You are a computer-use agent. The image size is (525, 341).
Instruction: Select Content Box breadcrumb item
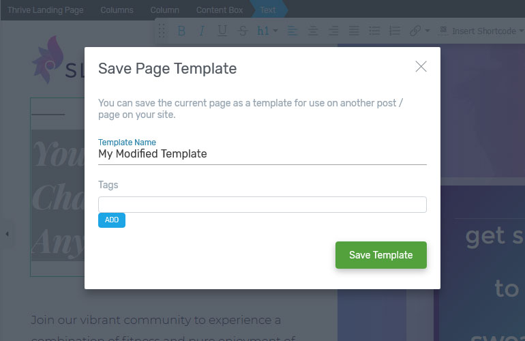pos(220,10)
